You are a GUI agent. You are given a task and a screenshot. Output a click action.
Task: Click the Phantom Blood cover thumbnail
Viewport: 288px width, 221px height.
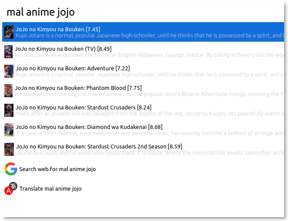(8, 91)
